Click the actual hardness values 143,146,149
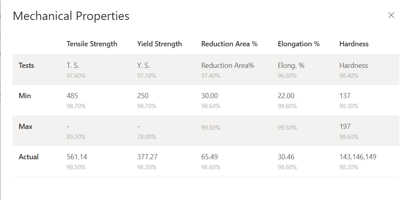Viewport: 409px width, 200px height. click(358, 157)
